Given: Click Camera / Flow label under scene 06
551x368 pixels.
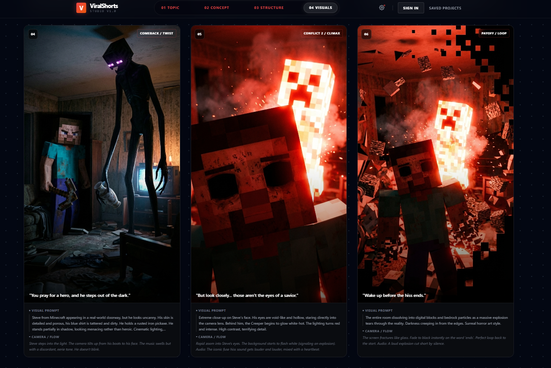Looking at the screenshot, I should click(378, 331).
